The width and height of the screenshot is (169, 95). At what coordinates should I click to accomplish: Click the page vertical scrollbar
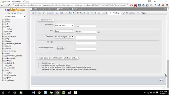click(x=168, y=74)
